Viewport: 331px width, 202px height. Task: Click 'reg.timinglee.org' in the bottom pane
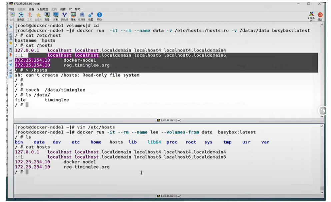pos(87,167)
